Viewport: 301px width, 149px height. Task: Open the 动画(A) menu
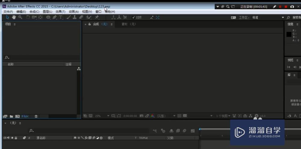(x=74, y=12)
